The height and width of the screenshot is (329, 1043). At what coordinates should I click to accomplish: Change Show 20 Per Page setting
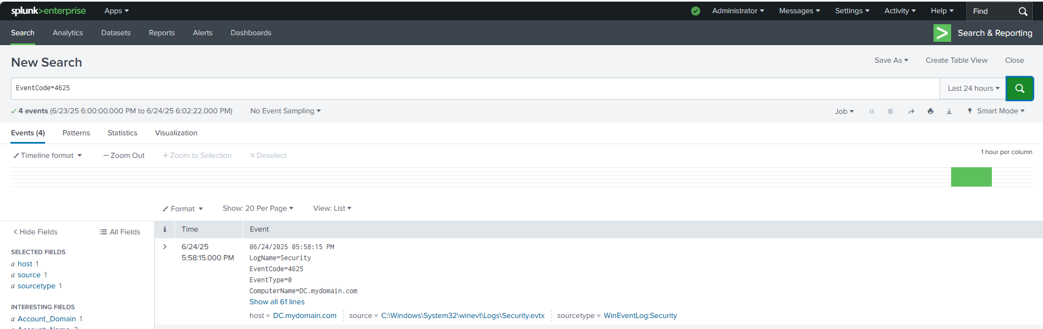(x=258, y=209)
